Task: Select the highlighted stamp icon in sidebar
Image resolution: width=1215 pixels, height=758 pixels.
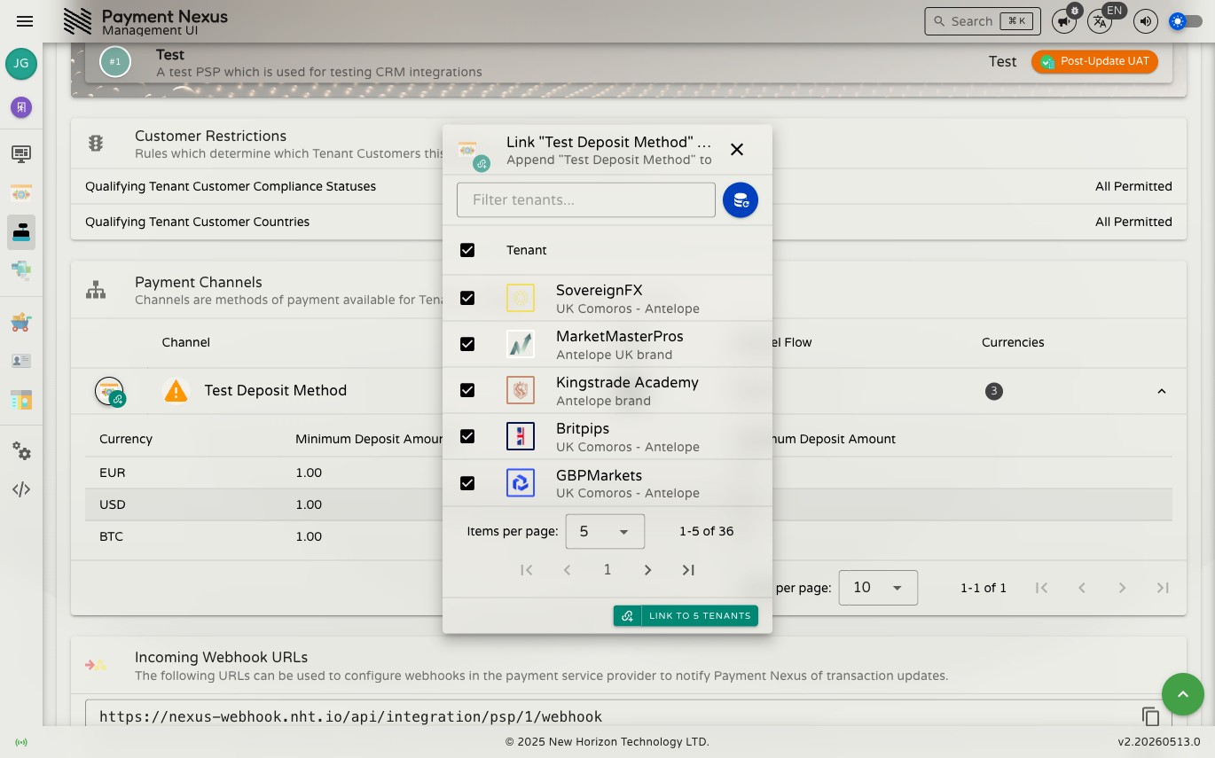Action: (21, 232)
